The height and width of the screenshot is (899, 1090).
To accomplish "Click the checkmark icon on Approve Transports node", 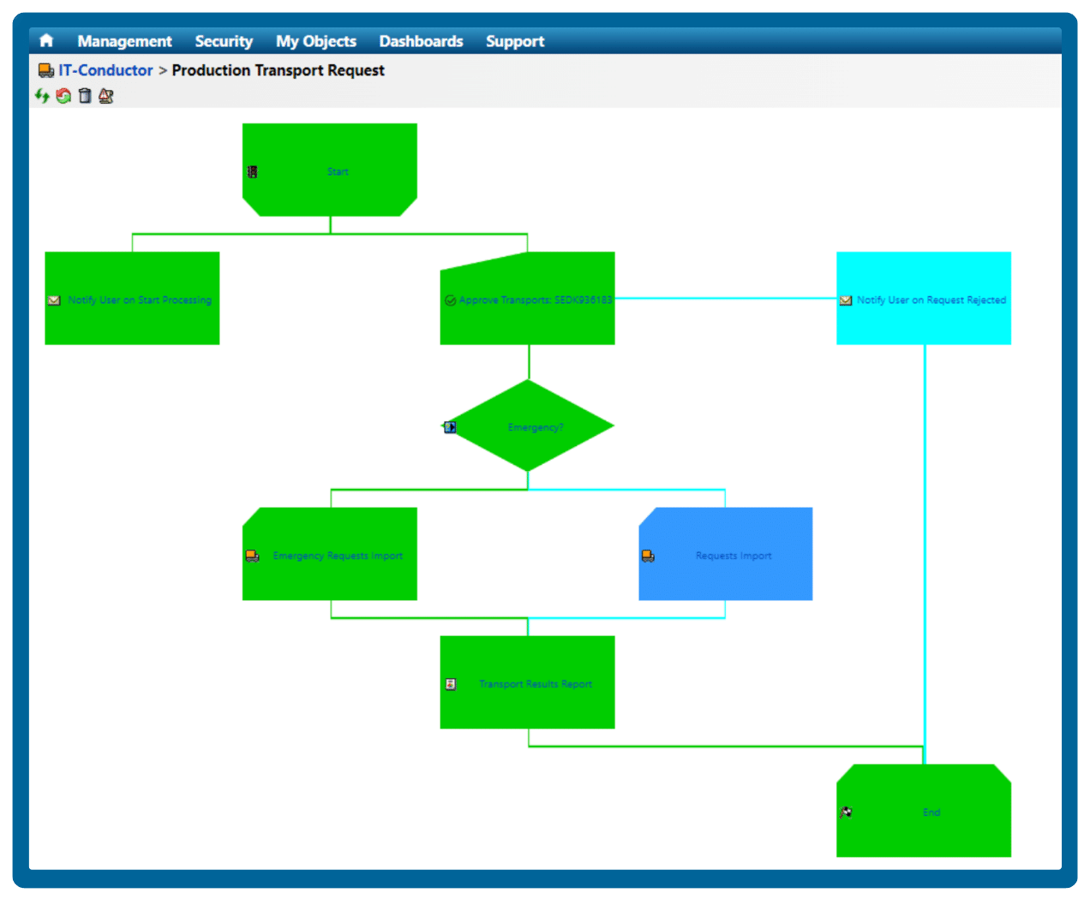I will coord(450,300).
